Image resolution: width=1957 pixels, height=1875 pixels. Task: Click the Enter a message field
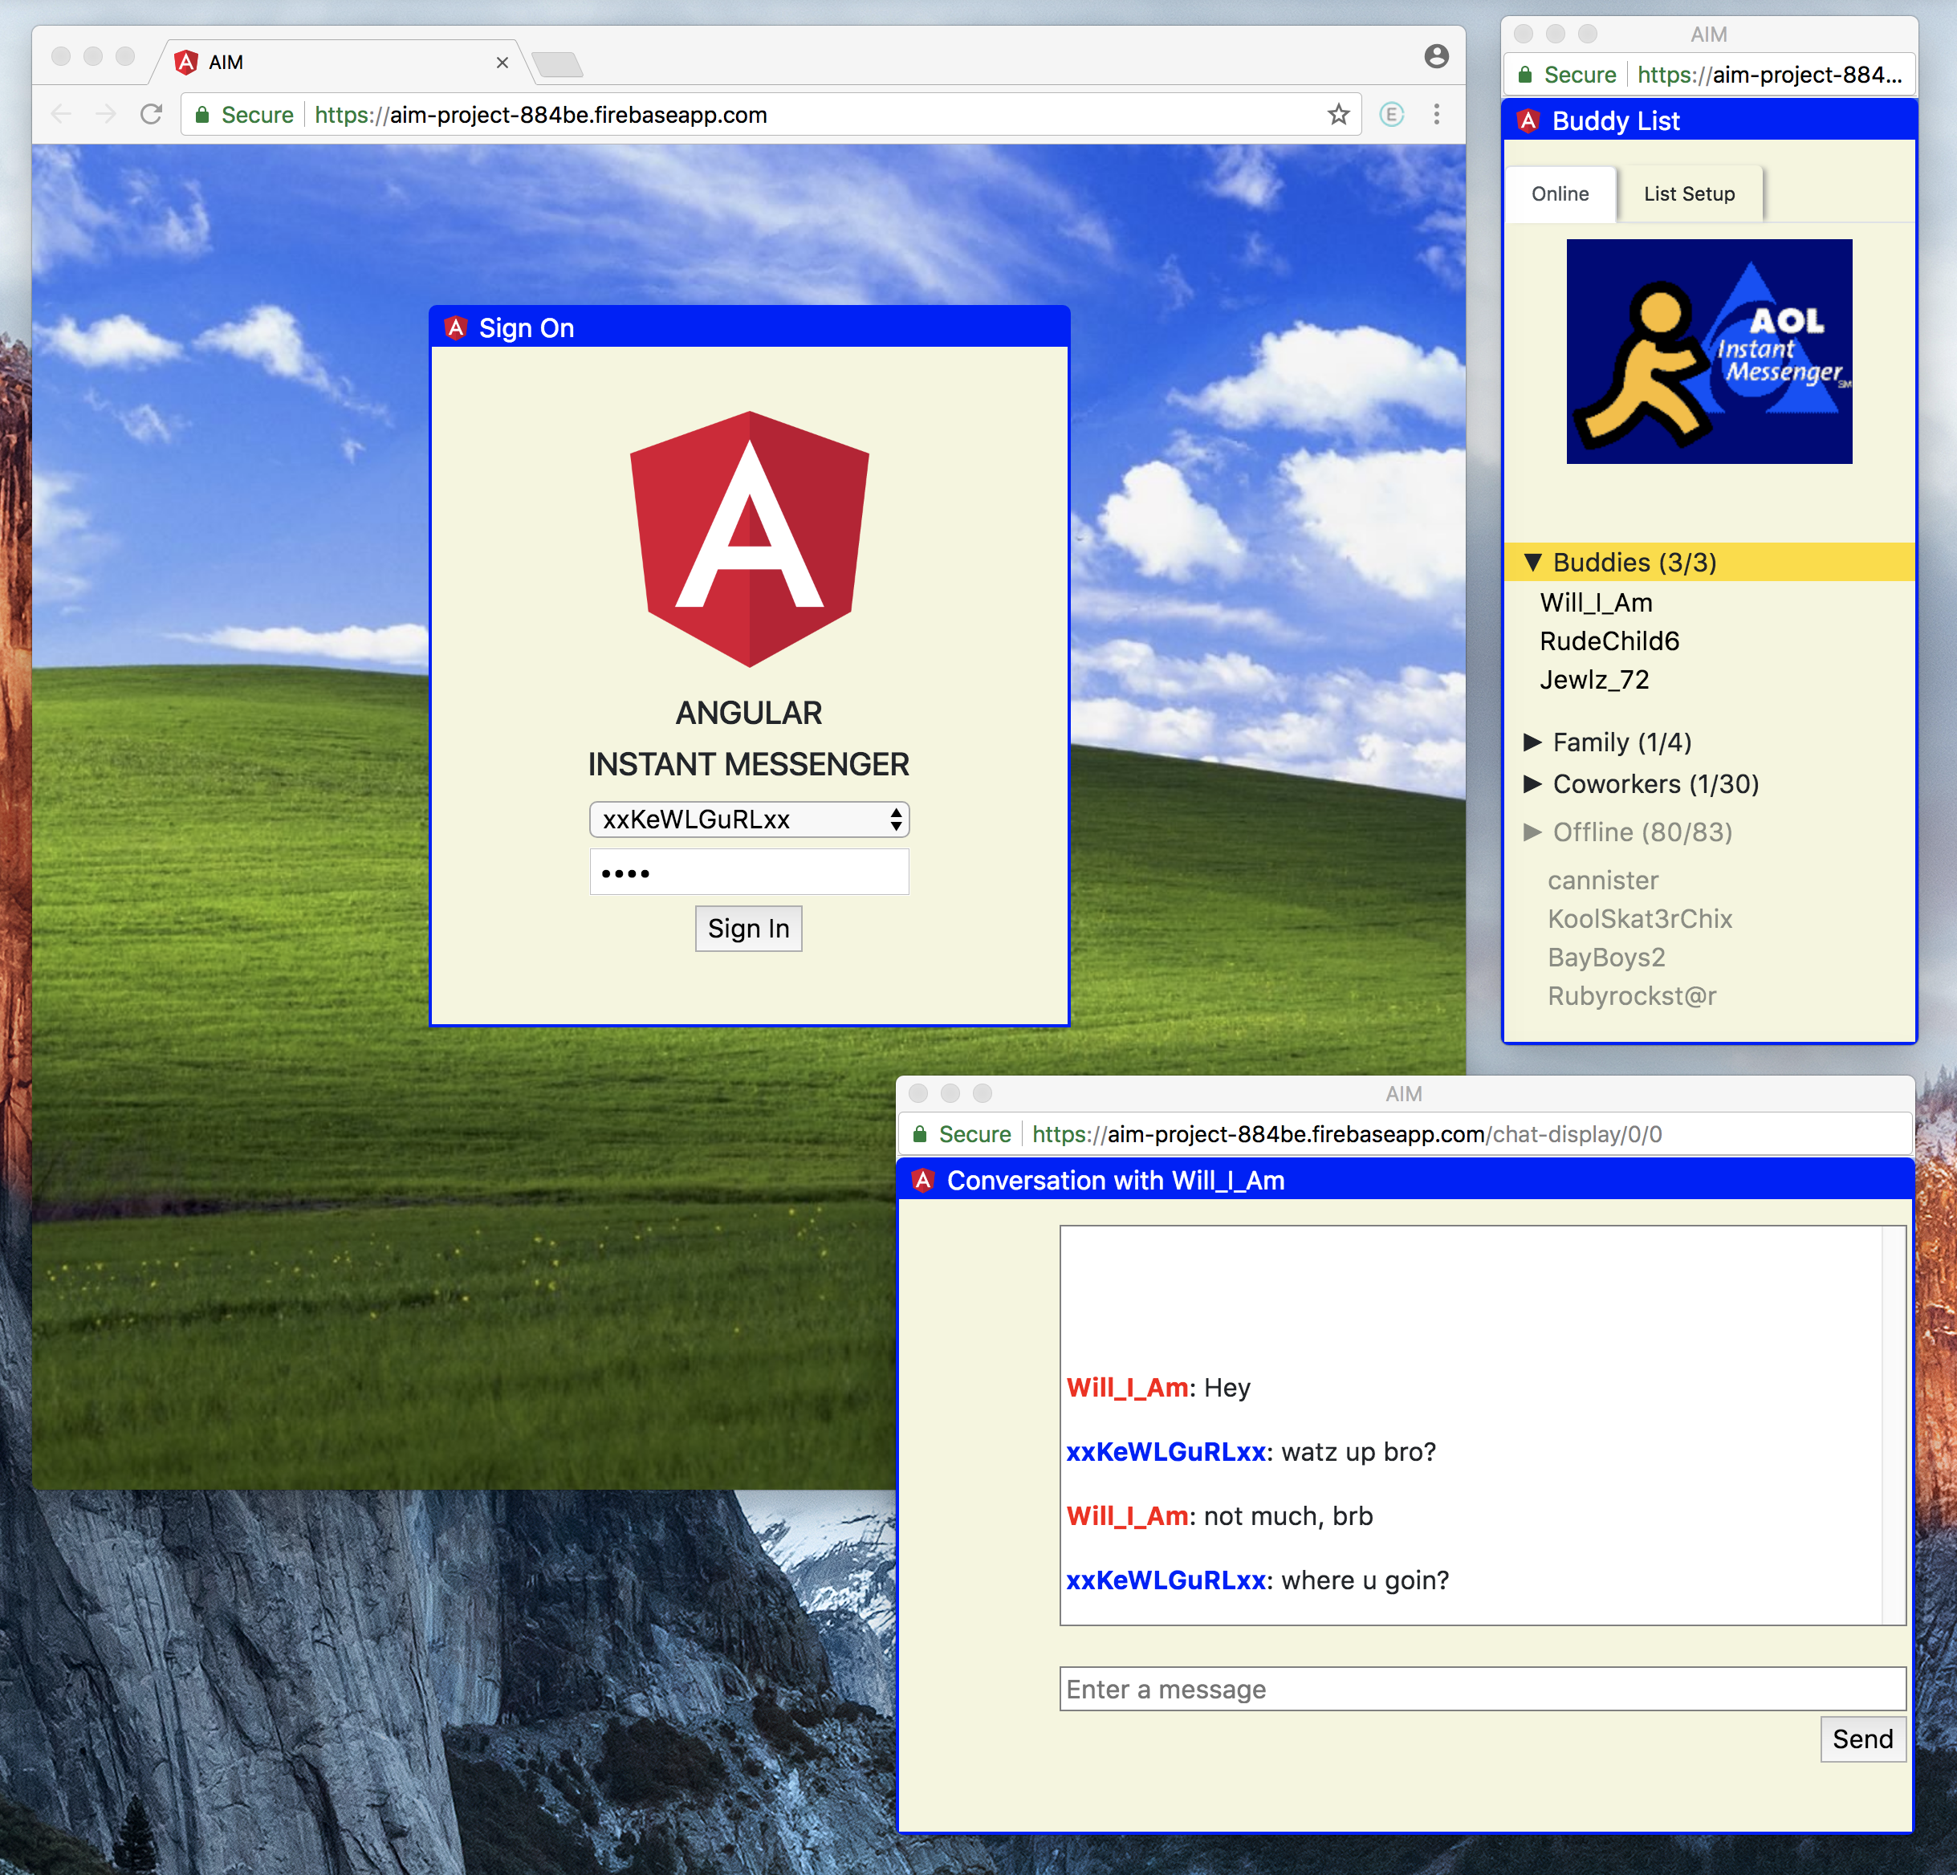[x=1482, y=1690]
